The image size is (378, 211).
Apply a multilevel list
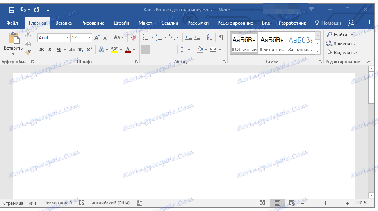(x=172, y=37)
